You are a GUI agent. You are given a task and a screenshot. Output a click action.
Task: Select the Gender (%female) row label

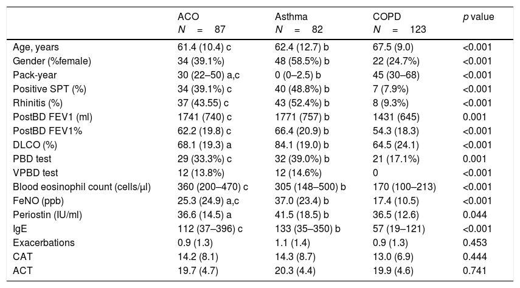pyautogui.click(x=50, y=60)
